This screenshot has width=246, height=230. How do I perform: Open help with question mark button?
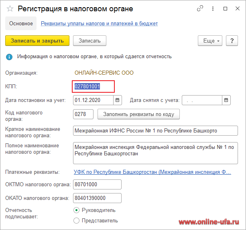click(x=232, y=41)
